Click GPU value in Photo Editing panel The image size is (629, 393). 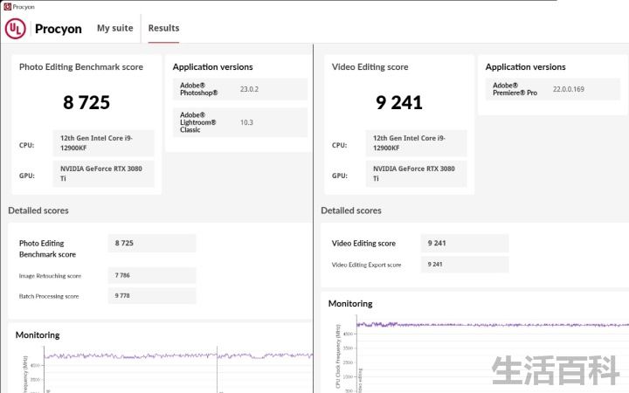coord(103,174)
